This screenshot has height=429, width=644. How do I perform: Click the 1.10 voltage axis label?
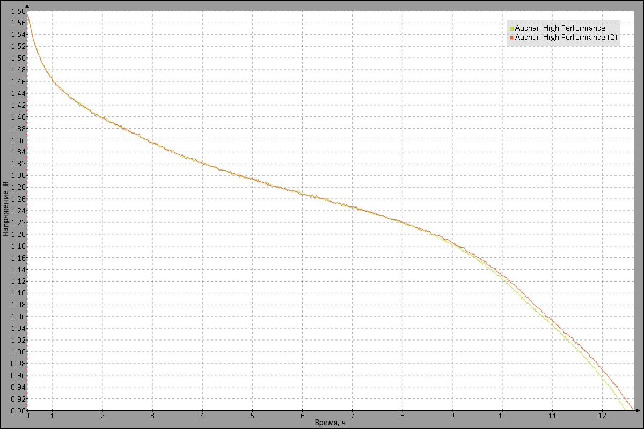click(x=18, y=293)
